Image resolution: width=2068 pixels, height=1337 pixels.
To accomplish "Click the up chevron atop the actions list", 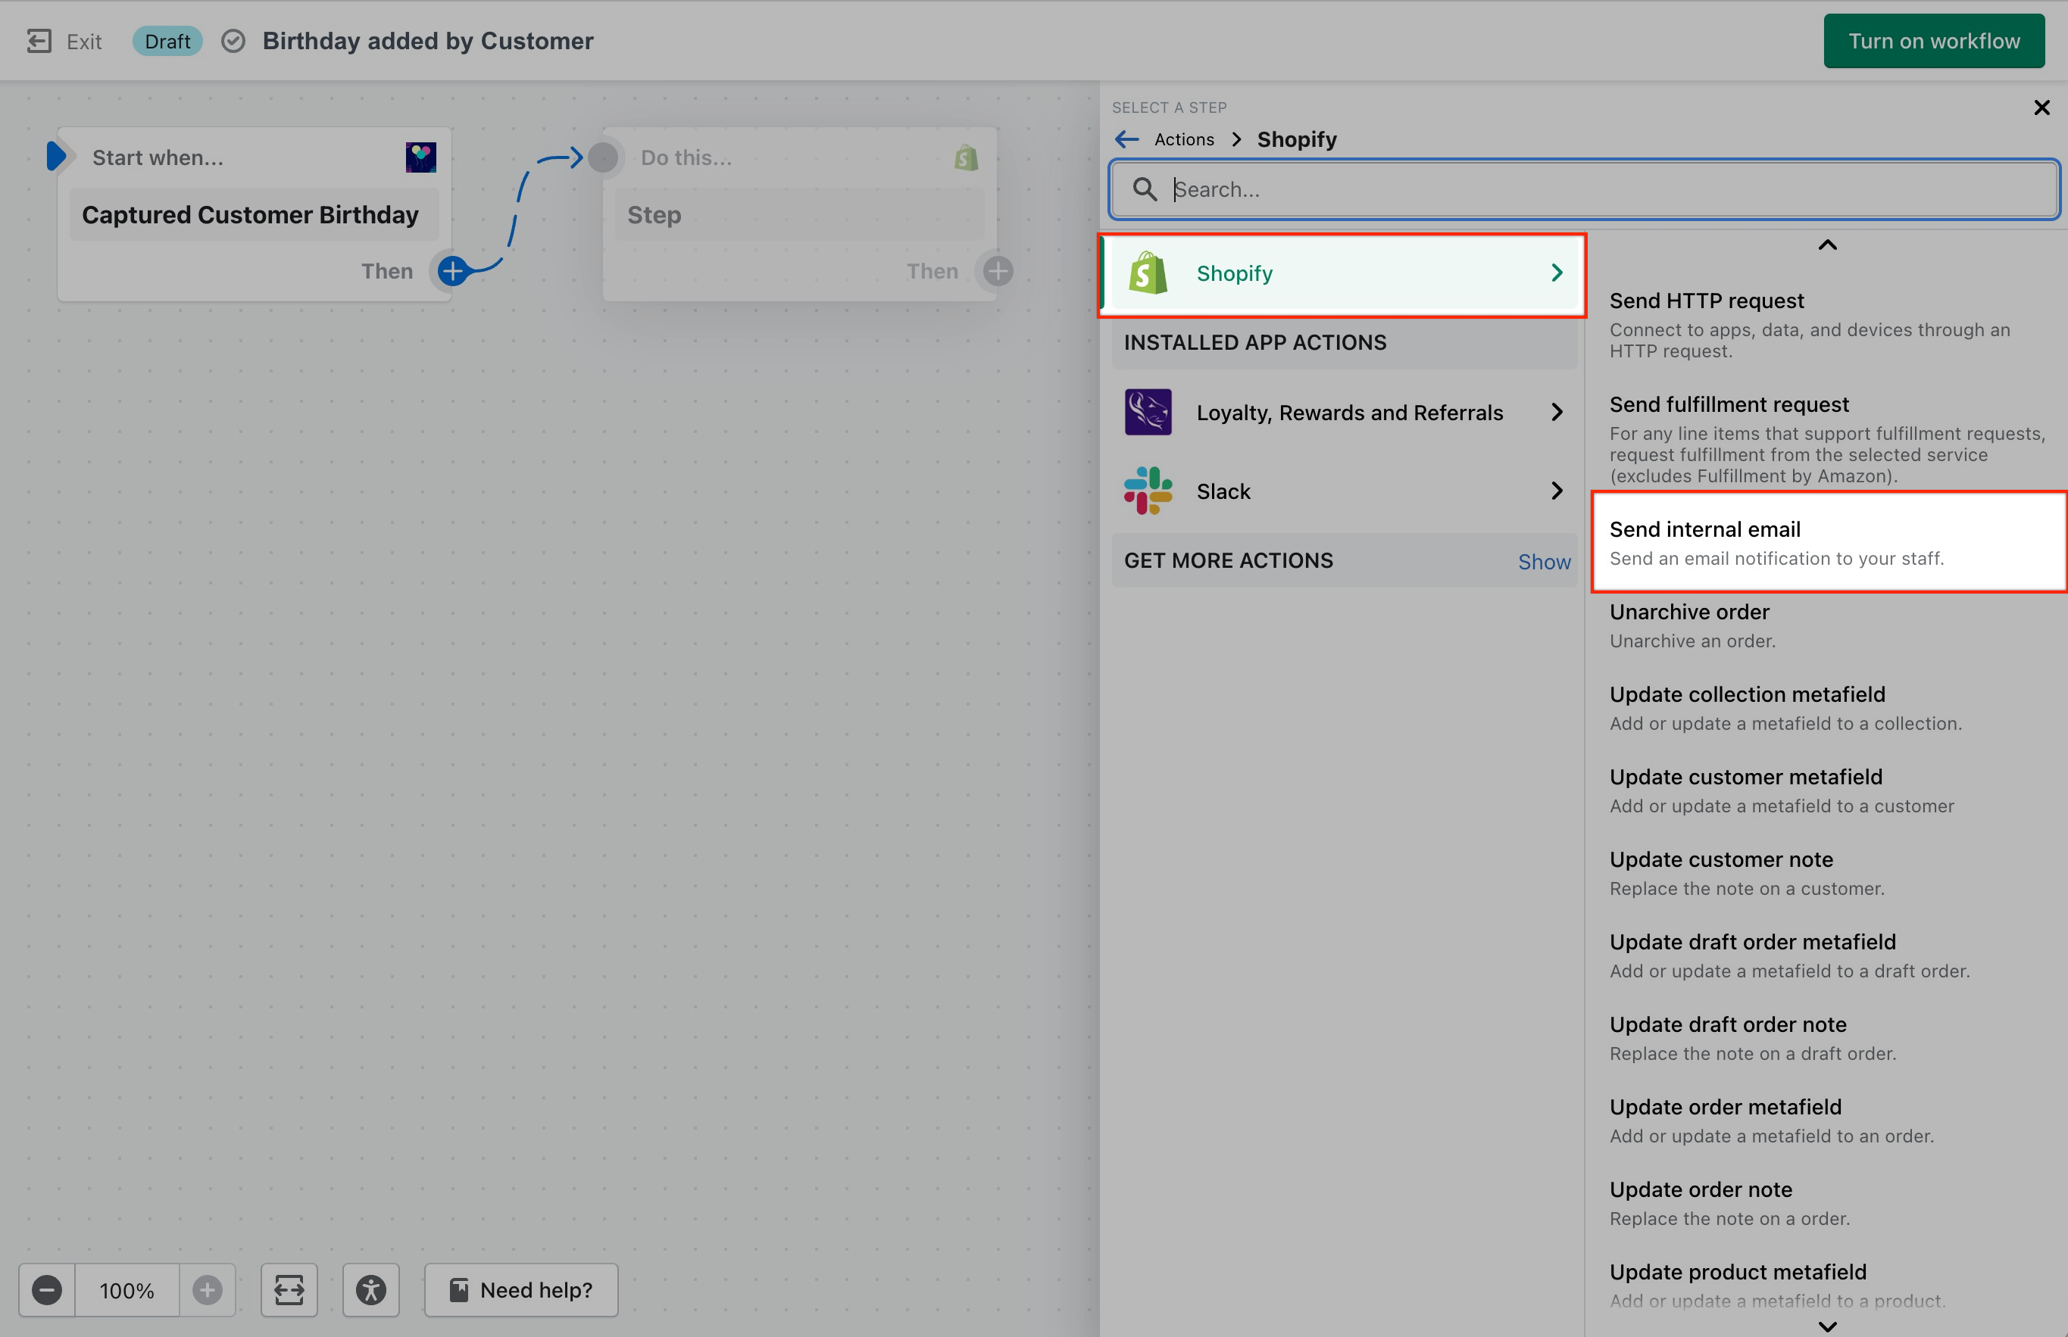I will [1827, 246].
